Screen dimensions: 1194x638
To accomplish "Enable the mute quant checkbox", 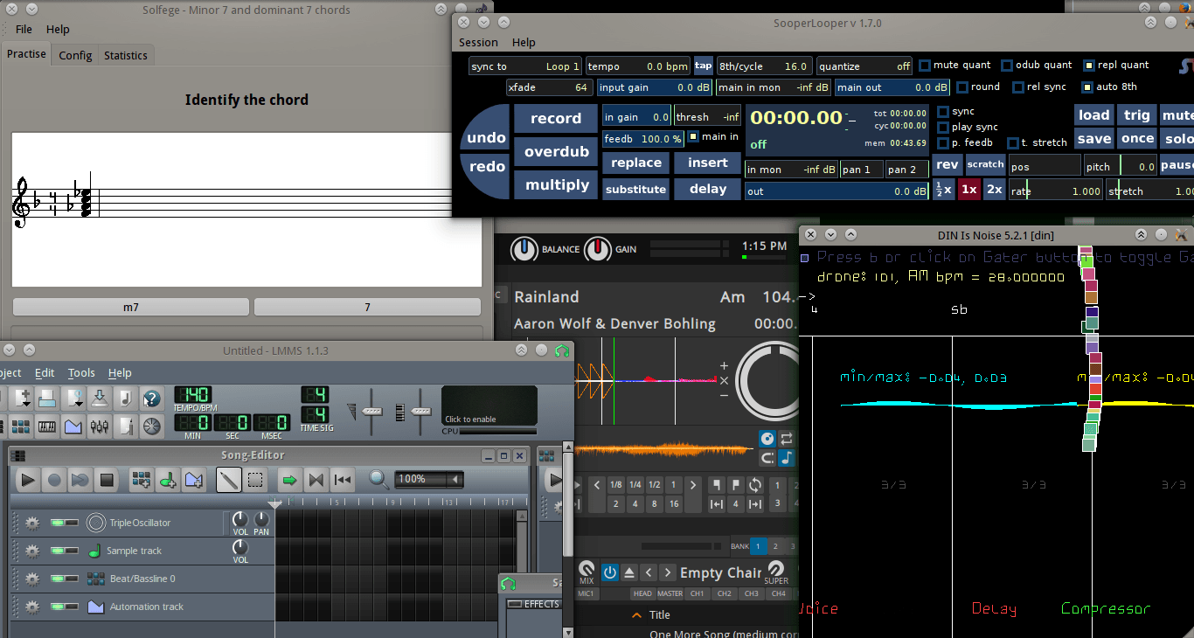I will (926, 66).
